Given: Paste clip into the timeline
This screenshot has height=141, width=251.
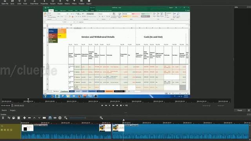Looking at the screenshot, I should tap(19, 118).
